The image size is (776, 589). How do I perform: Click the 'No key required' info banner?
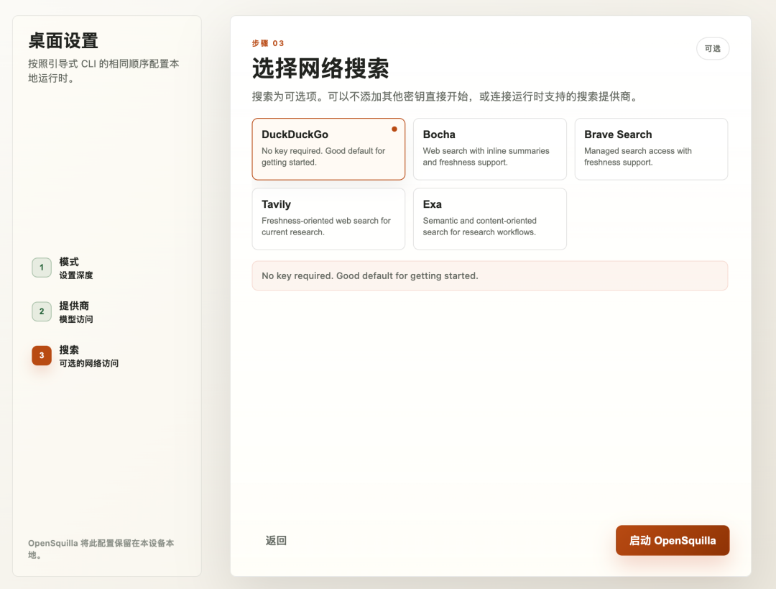[489, 276]
